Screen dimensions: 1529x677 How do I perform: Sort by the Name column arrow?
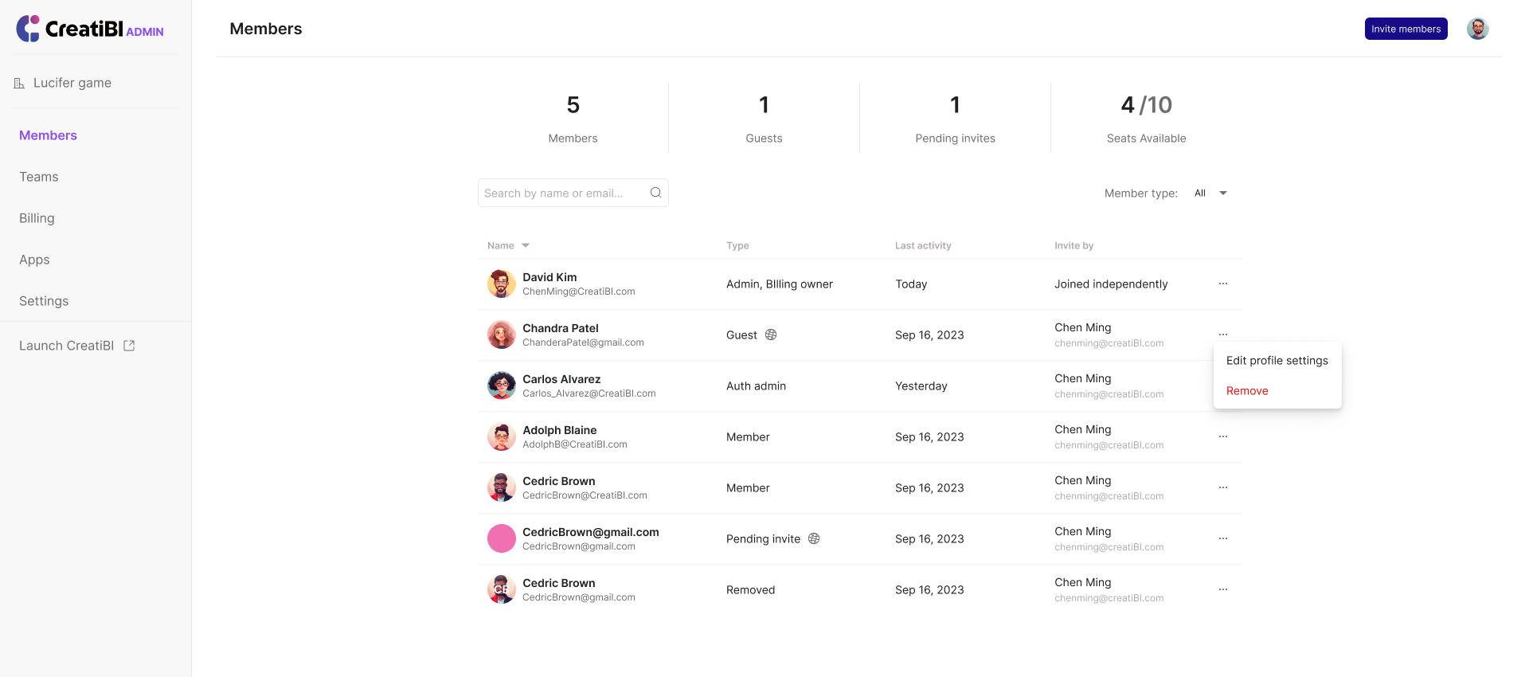coord(526,246)
